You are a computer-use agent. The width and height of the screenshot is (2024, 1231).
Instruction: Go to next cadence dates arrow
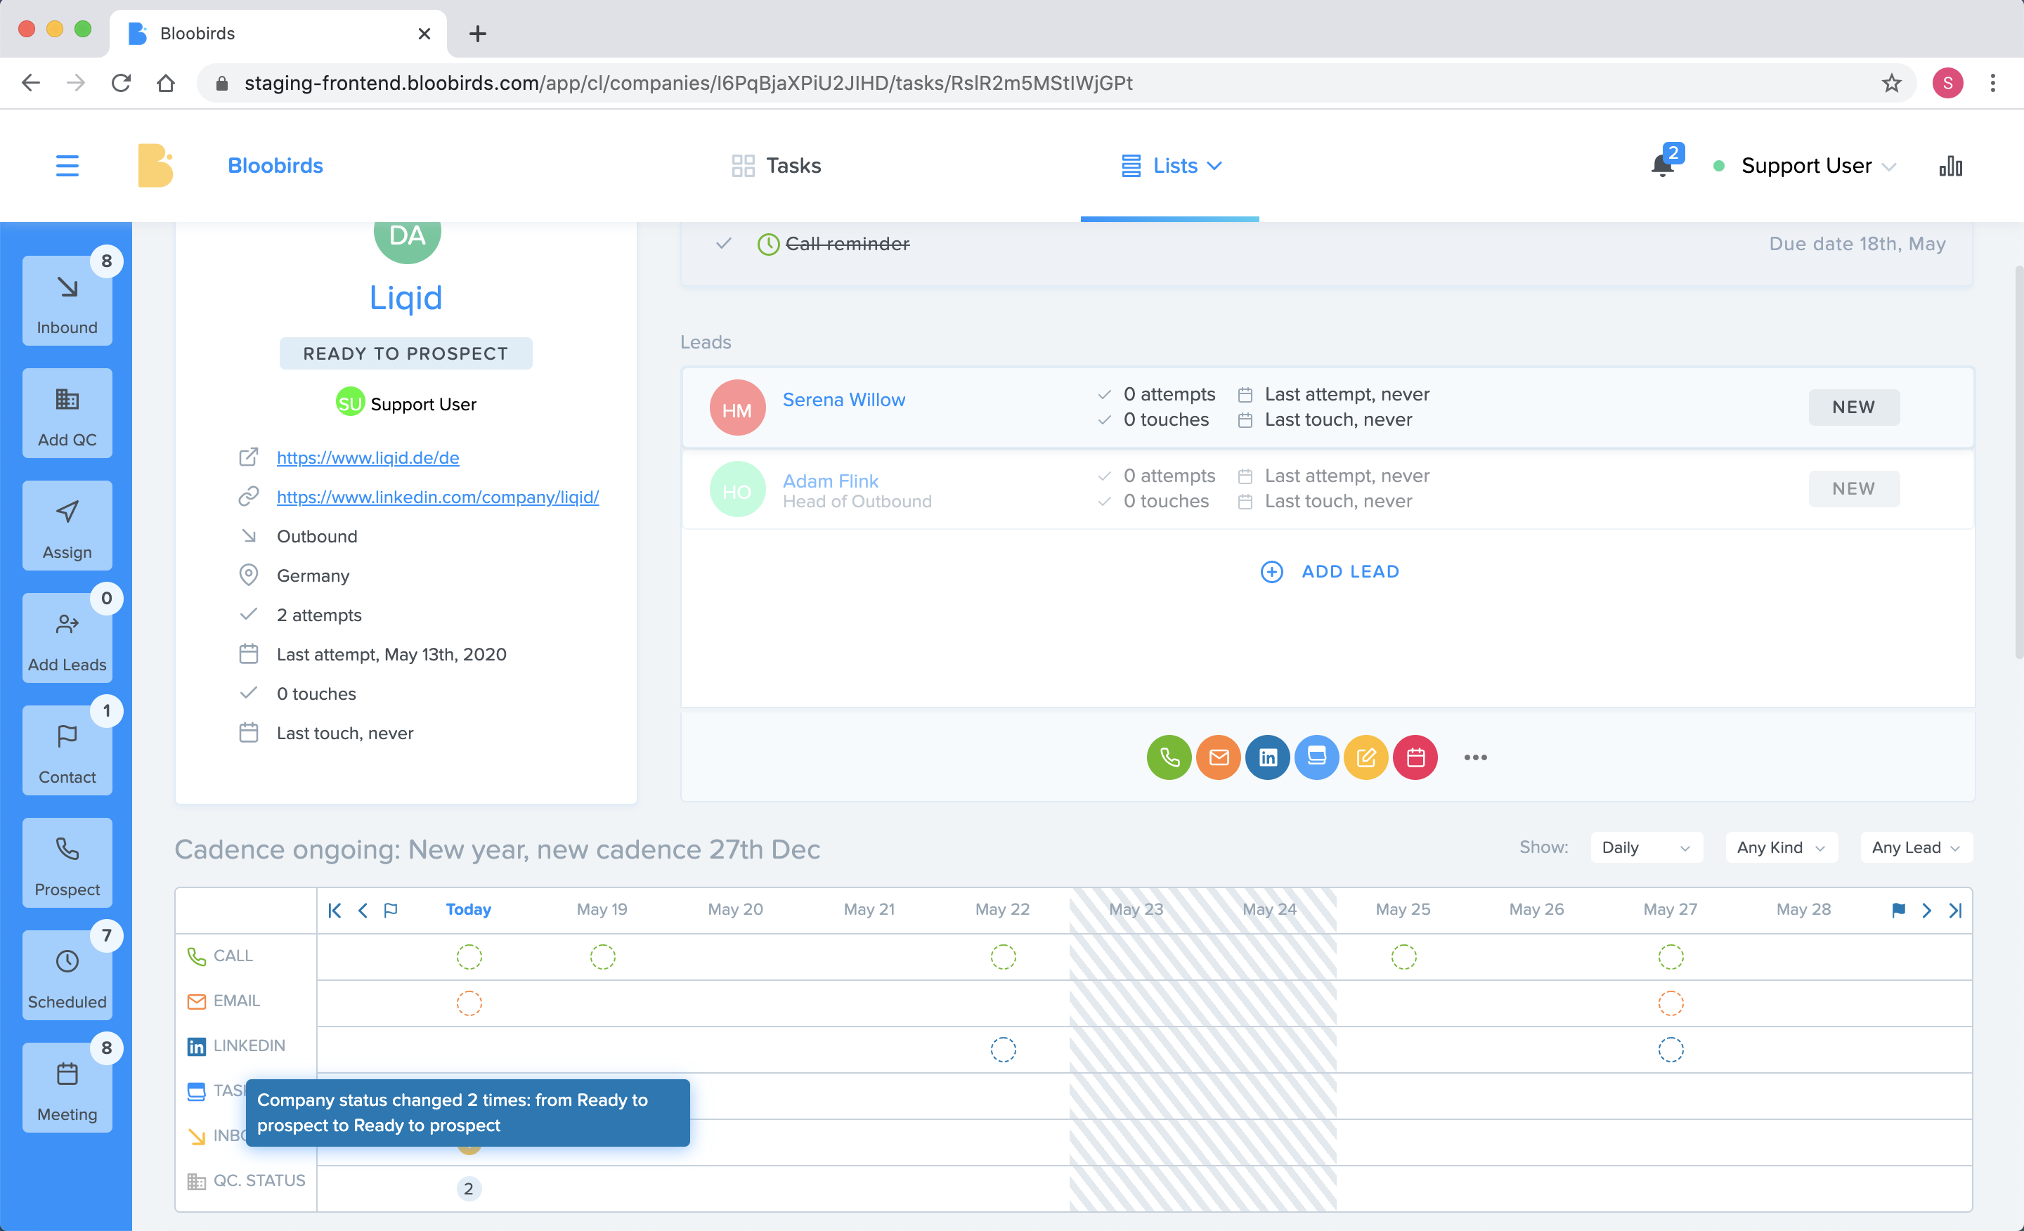[1926, 910]
